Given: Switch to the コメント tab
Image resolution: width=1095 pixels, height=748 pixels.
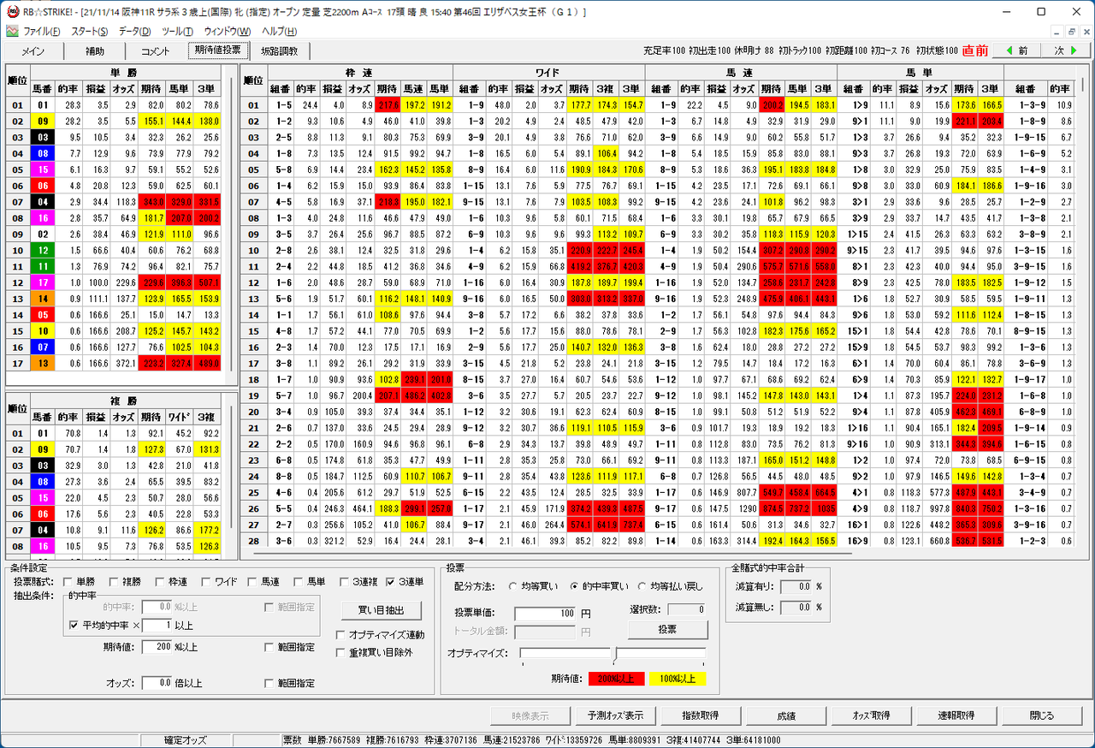Looking at the screenshot, I should [156, 51].
